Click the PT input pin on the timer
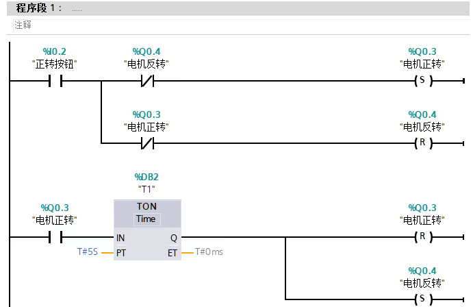The width and height of the screenshot is (473, 307). coord(121,252)
